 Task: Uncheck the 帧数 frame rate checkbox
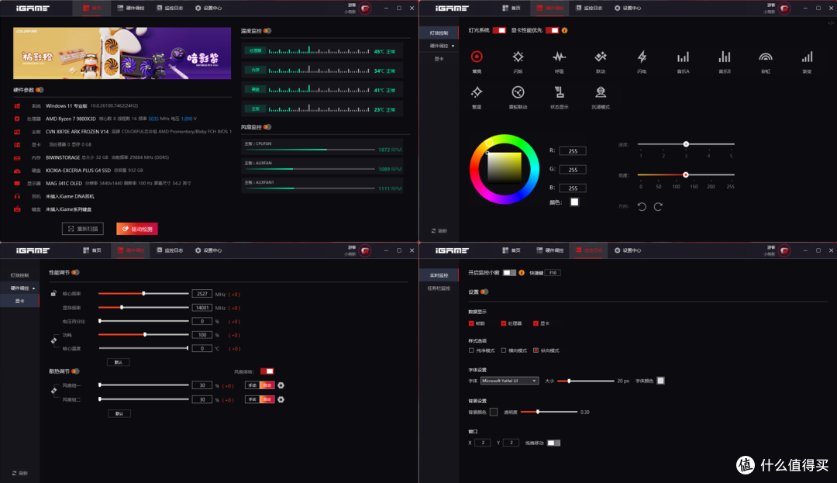pyautogui.click(x=471, y=323)
